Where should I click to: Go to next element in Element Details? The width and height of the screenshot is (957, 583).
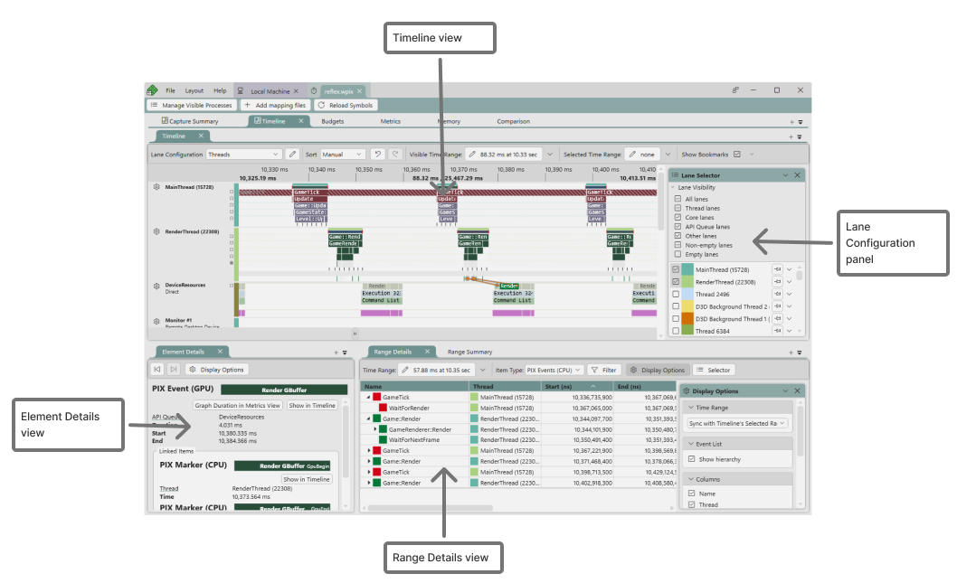(174, 370)
